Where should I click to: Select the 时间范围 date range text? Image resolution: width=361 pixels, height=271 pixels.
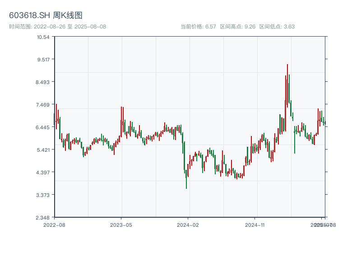pyautogui.click(x=57, y=27)
